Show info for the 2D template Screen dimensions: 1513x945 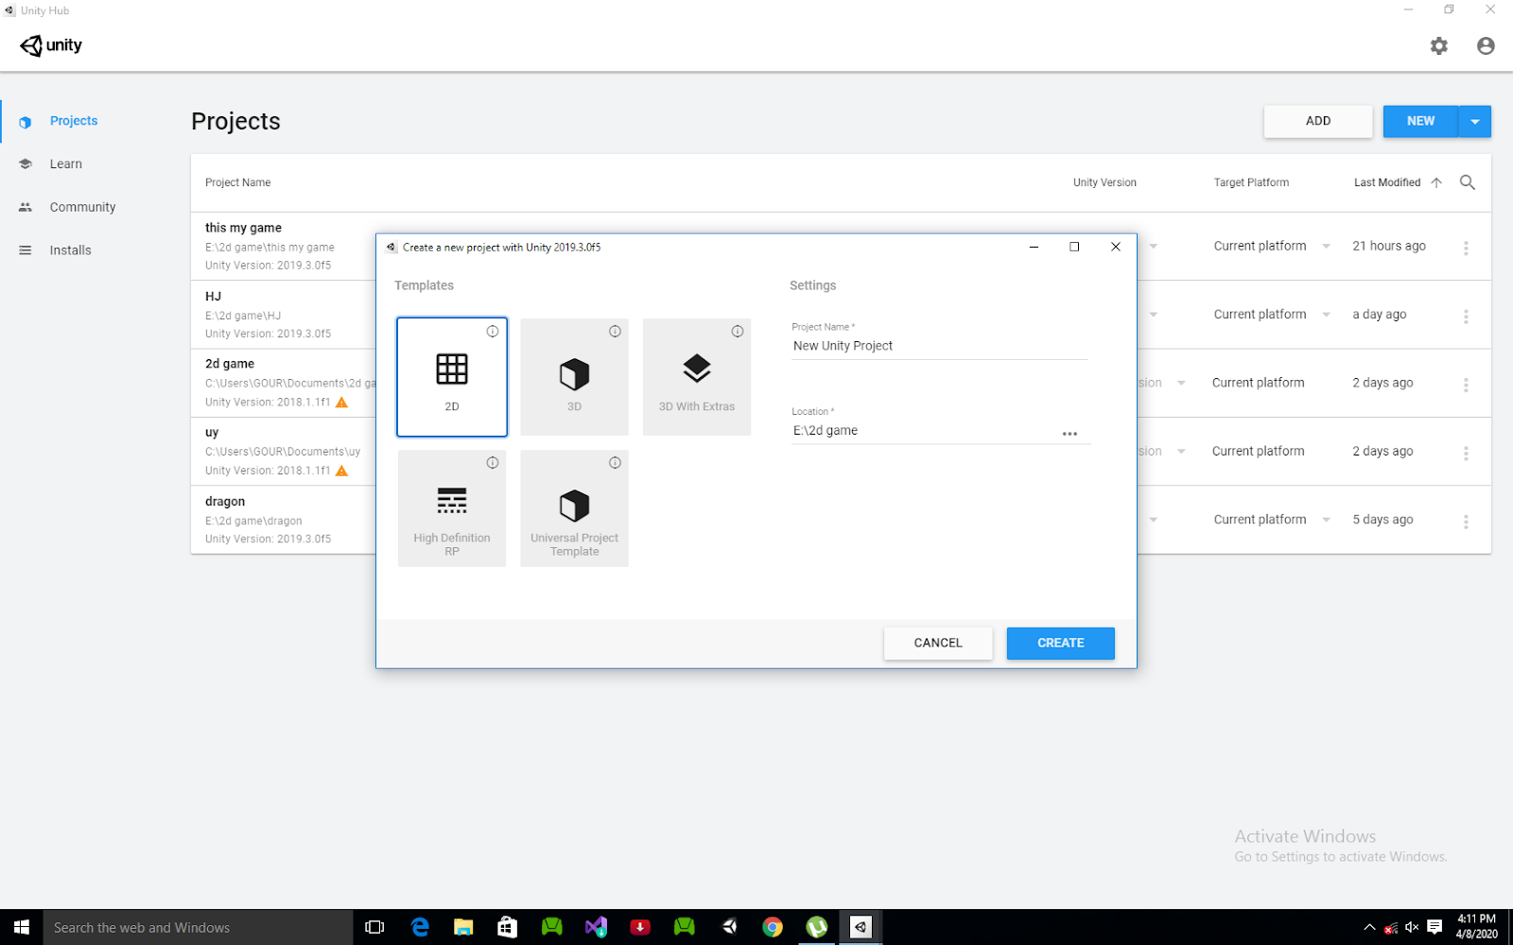click(493, 331)
